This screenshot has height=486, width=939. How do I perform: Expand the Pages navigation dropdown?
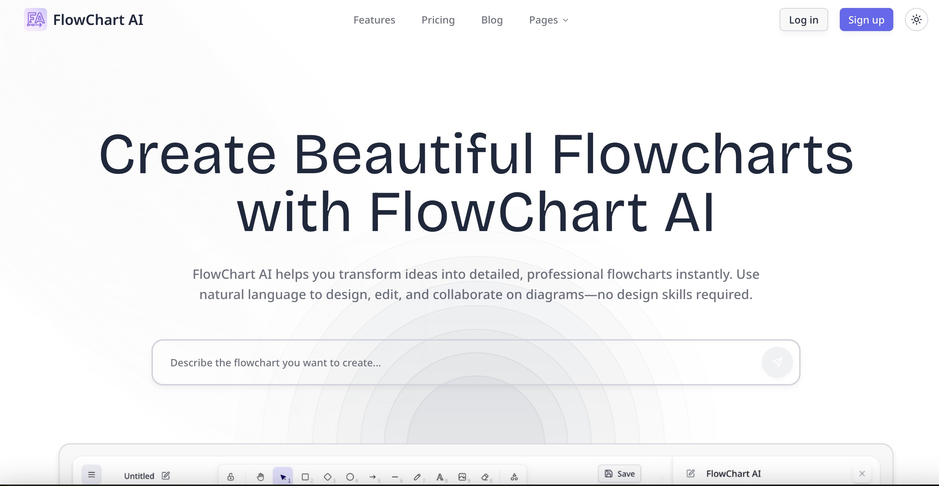coord(548,20)
